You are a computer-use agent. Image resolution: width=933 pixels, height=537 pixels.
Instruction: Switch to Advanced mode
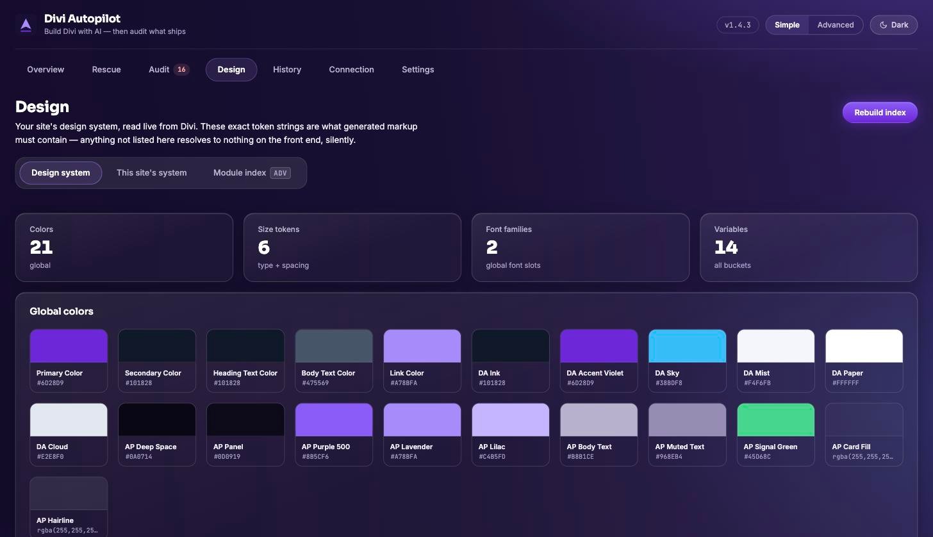tap(835, 25)
